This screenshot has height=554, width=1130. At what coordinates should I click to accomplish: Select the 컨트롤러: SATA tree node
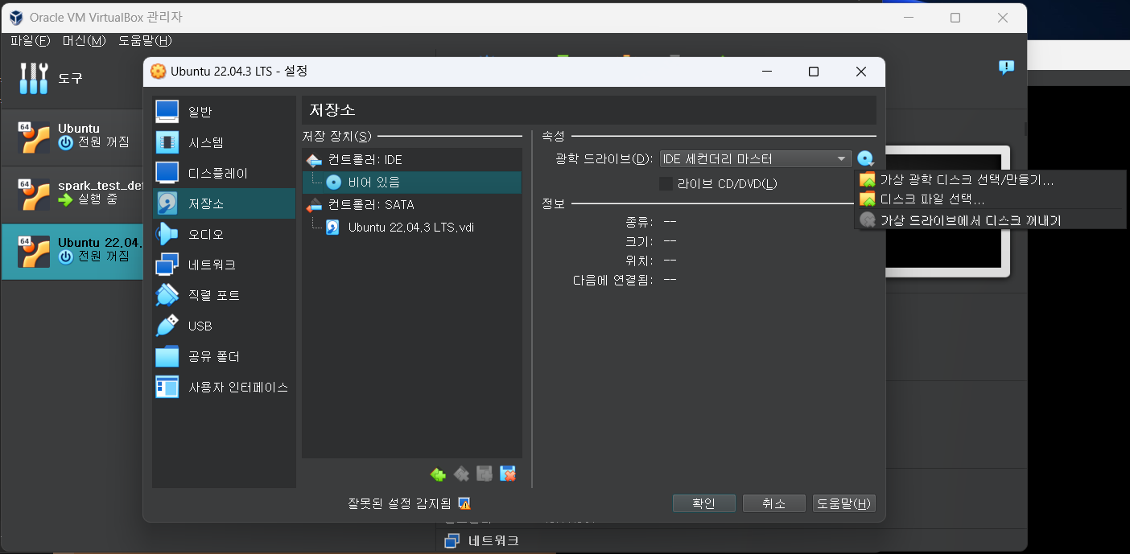(x=411, y=205)
